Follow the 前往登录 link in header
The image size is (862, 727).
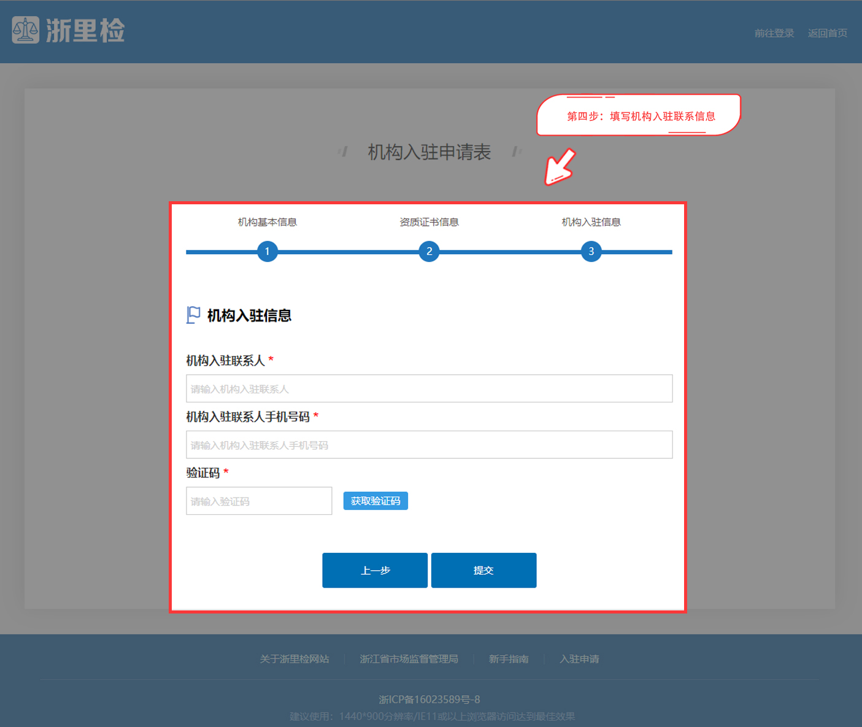[x=774, y=33]
